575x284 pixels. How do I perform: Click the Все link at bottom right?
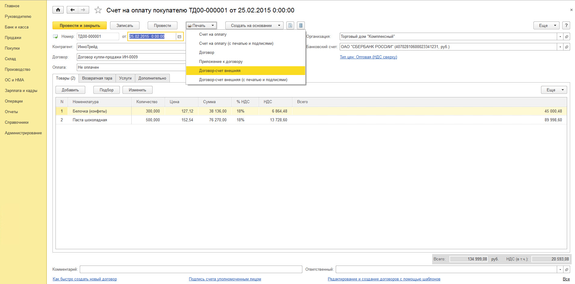[x=566, y=279]
